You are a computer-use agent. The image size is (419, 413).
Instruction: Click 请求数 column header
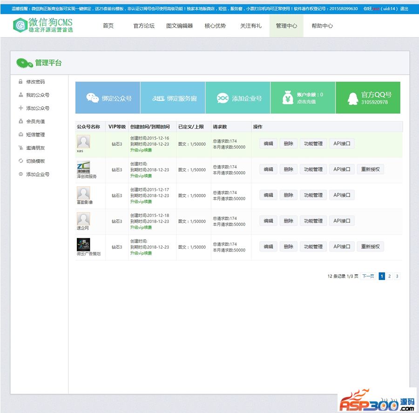pyautogui.click(x=220, y=127)
